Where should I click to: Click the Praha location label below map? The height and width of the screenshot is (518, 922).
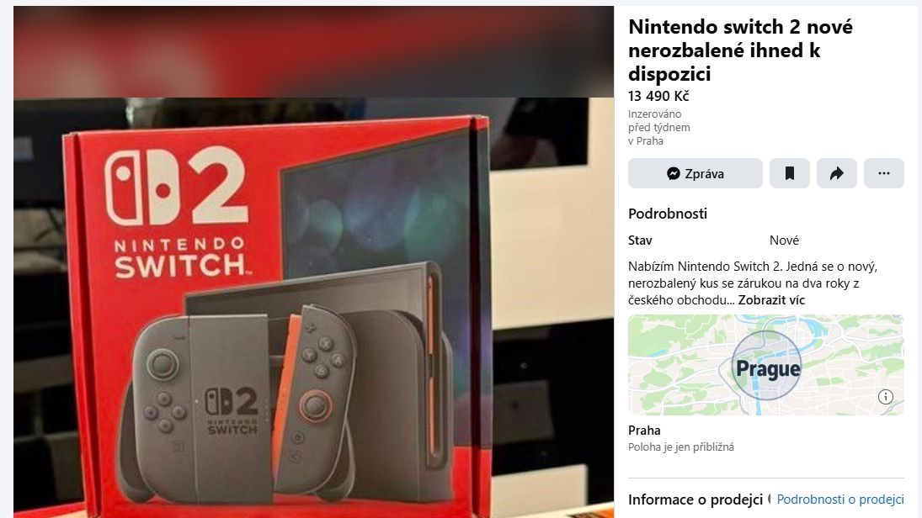point(644,430)
